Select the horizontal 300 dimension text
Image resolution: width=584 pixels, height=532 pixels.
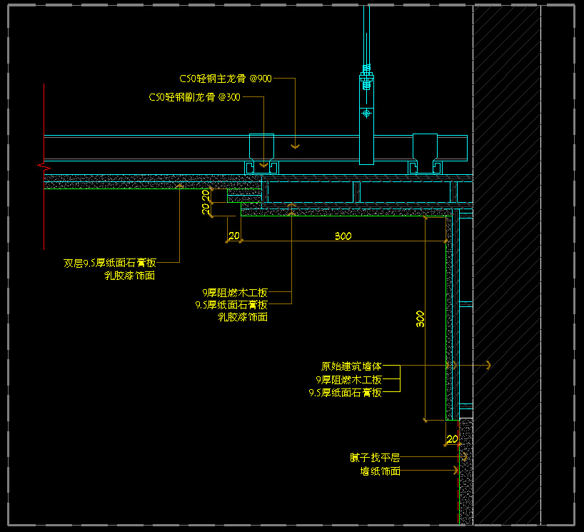click(343, 236)
